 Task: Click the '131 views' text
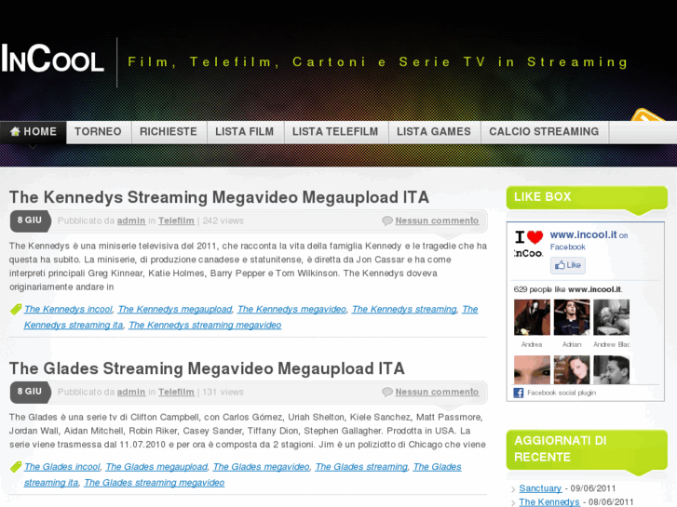tap(223, 392)
